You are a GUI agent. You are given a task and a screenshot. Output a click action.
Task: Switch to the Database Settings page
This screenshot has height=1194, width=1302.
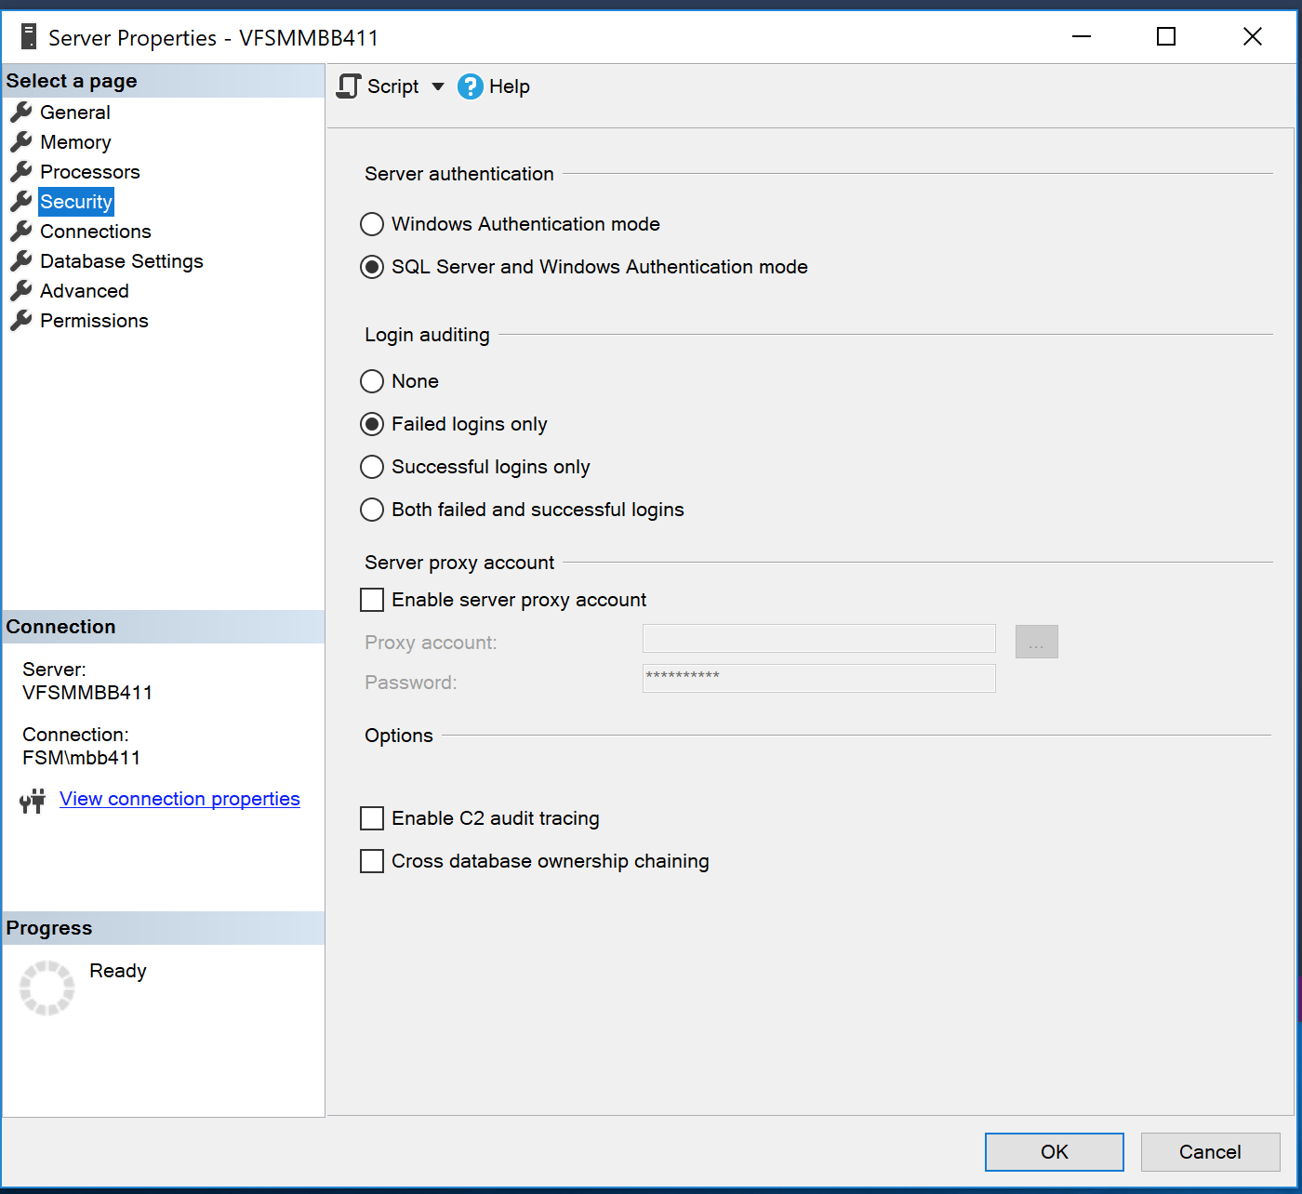(121, 261)
